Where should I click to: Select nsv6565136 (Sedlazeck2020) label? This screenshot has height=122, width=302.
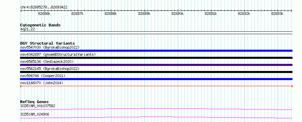tap(47, 62)
